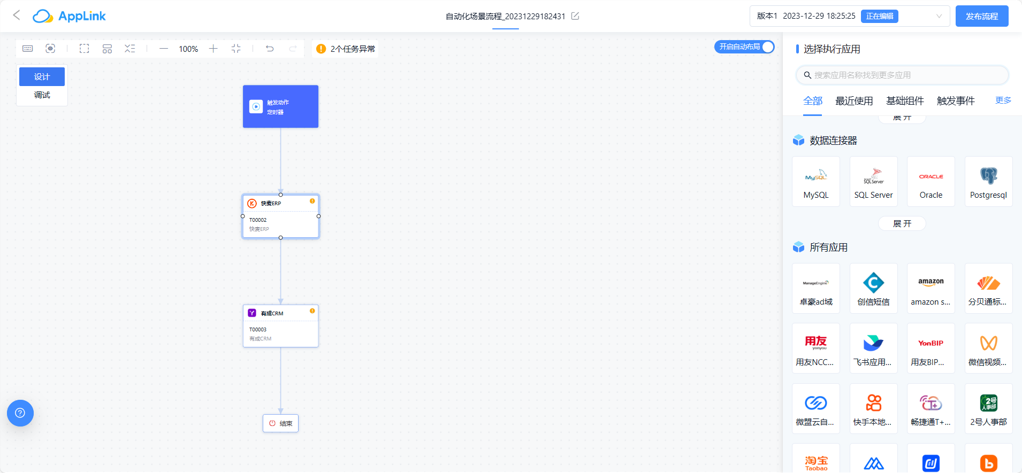Select the 快麦ERP node T00002

tap(280, 216)
